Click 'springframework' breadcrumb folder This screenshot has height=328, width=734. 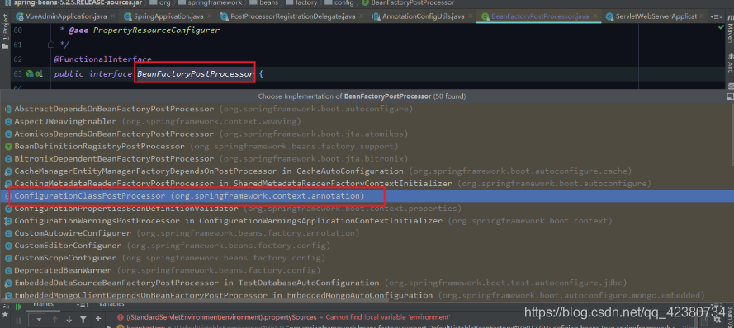click(x=211, y=2)
